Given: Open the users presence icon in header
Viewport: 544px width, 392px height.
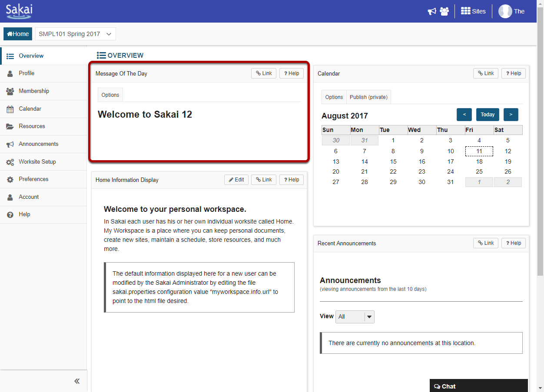Looking at the screenshot, I should (444, 11).
